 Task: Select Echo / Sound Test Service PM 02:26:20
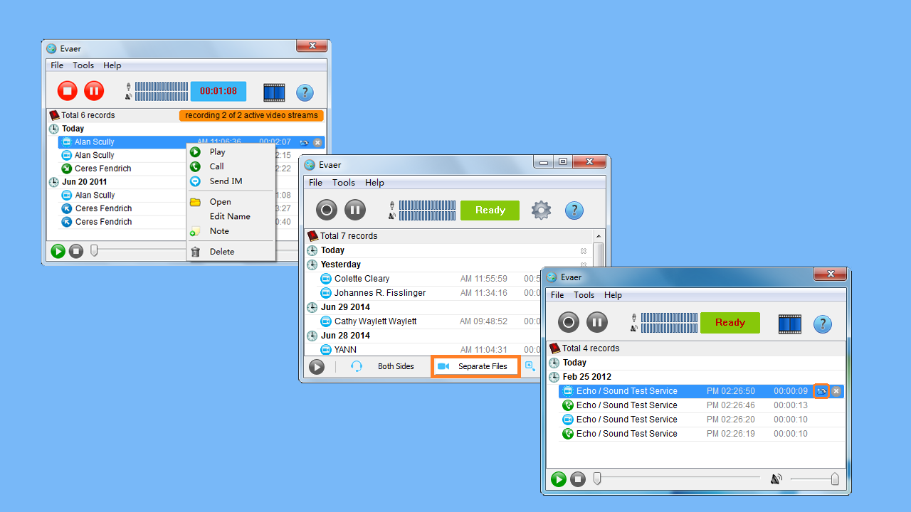[x=701, y=420]
